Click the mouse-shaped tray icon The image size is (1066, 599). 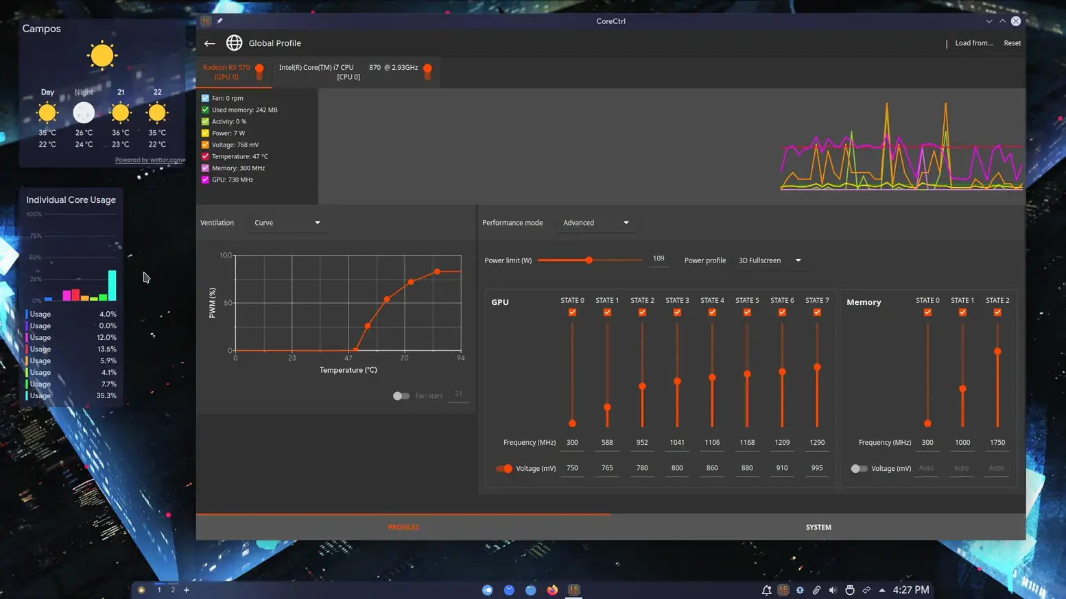pos(850,589)
